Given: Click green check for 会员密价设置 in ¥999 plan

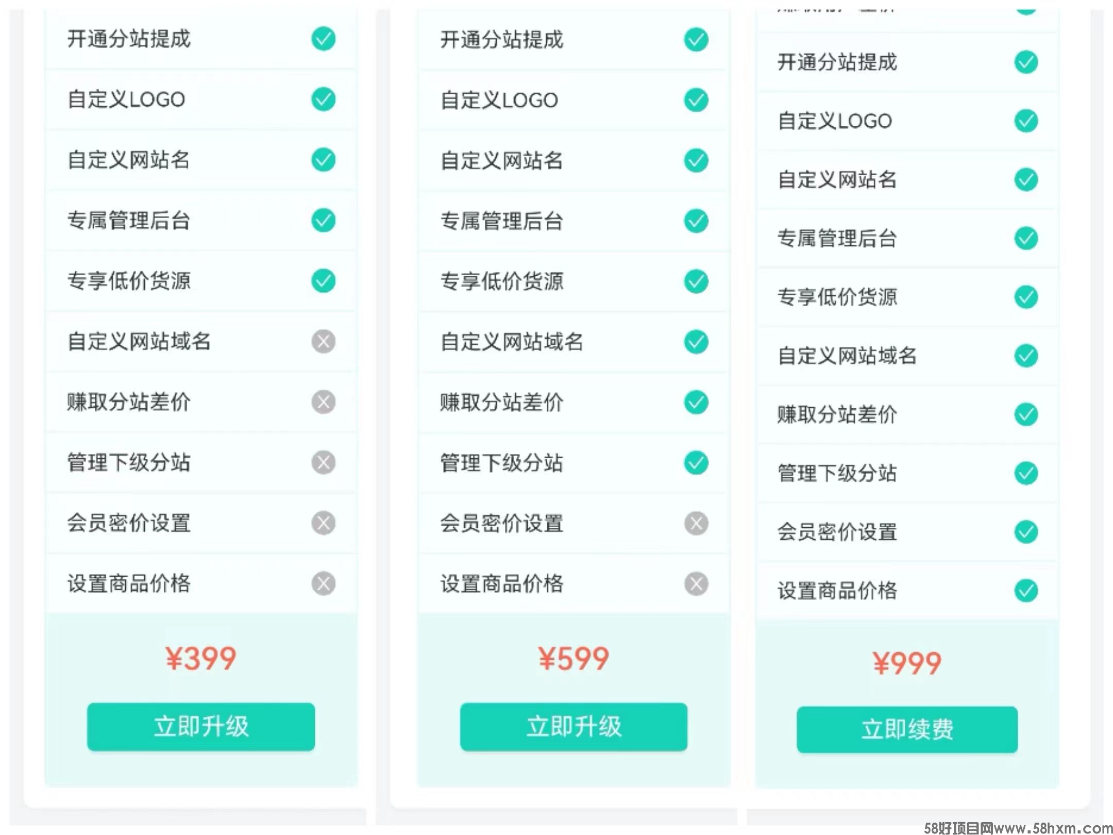Looking at the screenshot, I should pos(1026,532).
